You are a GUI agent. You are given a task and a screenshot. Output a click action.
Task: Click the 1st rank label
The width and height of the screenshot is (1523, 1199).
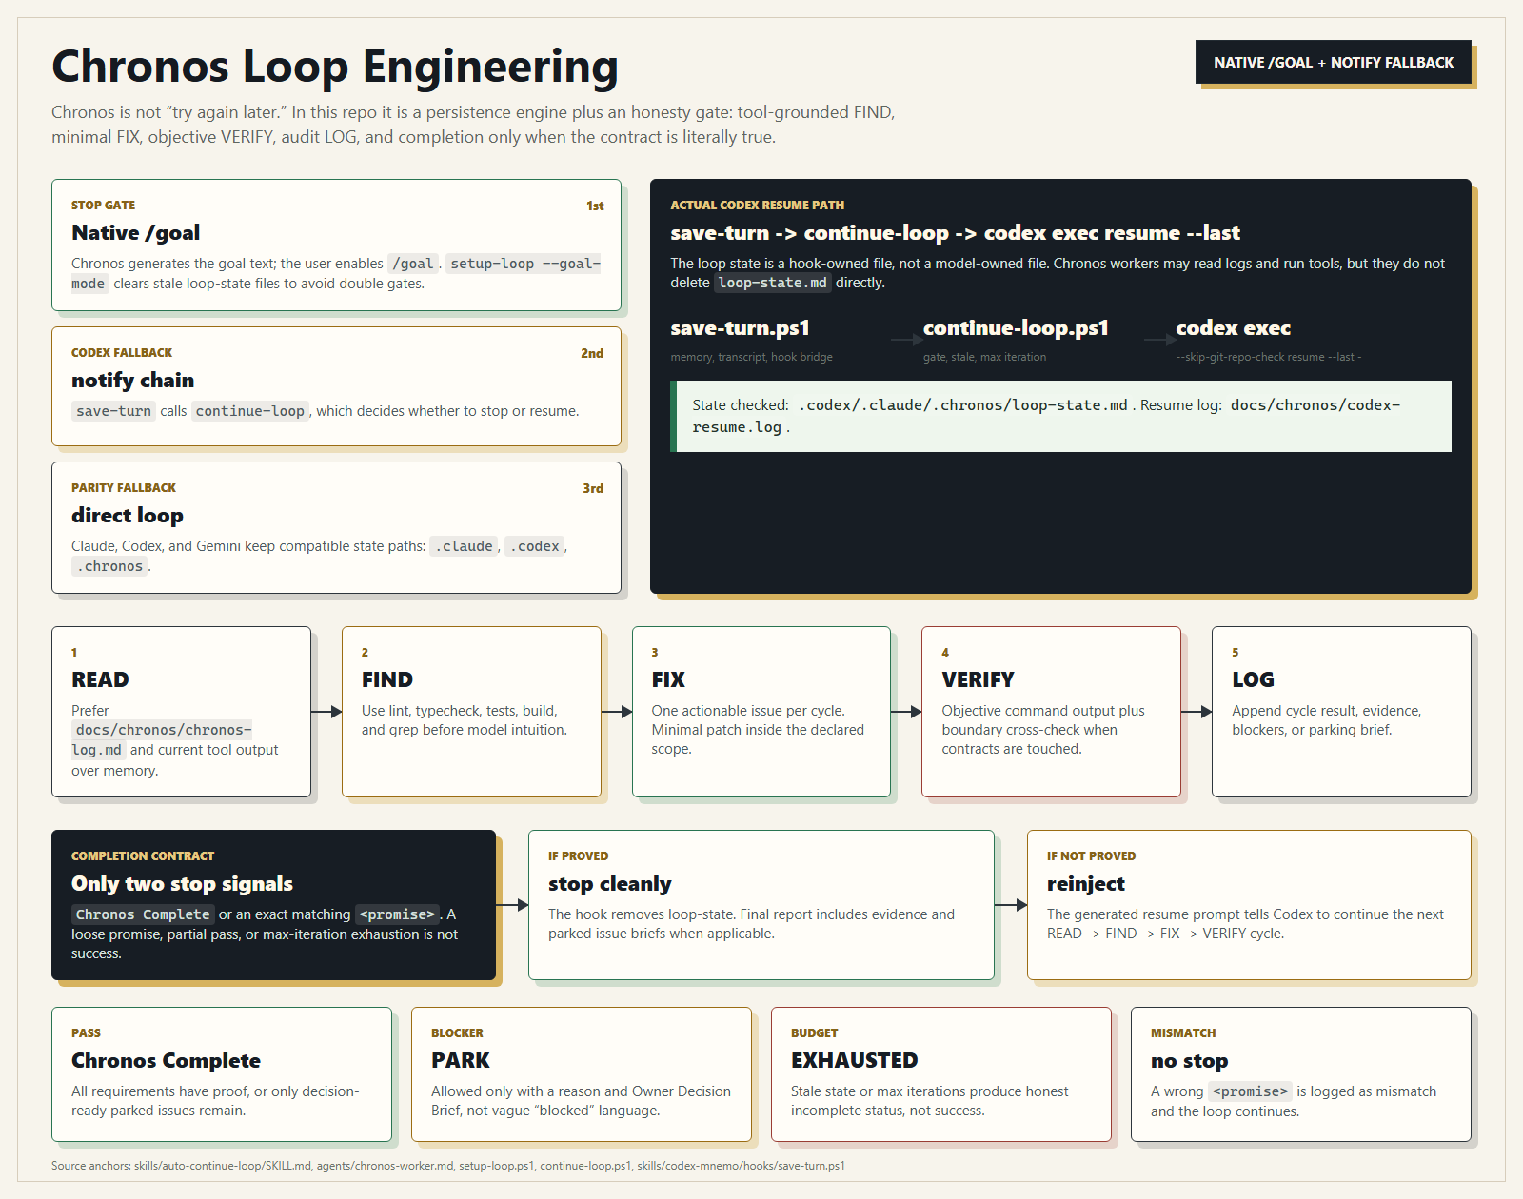(595, 206)
